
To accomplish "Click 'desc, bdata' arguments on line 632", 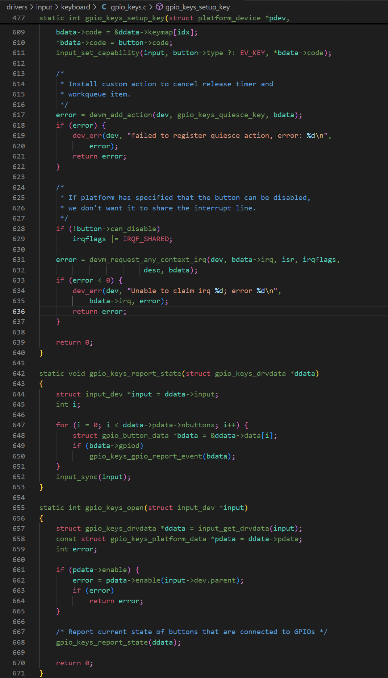I will point(167,270).
